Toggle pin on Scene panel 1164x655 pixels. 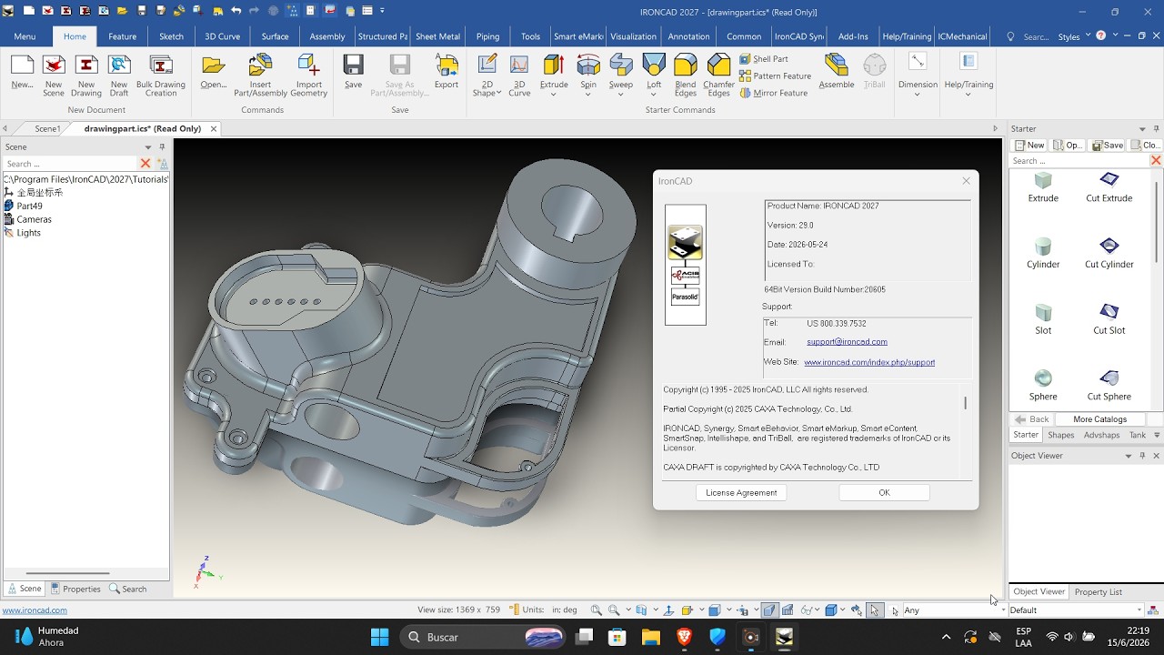point(162,146)
